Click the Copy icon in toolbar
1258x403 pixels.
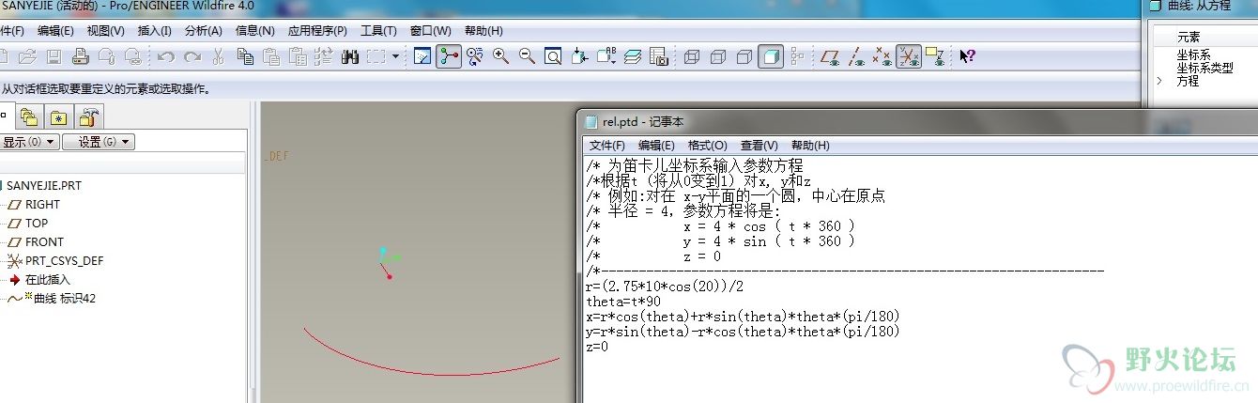coord(245,56)
